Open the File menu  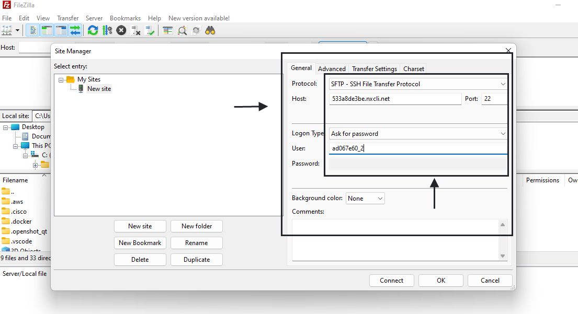7,18
